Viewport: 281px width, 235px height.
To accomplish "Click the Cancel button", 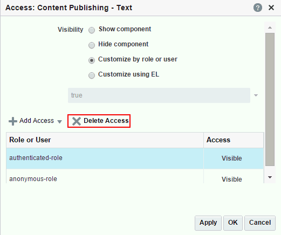I will (260, 223).
